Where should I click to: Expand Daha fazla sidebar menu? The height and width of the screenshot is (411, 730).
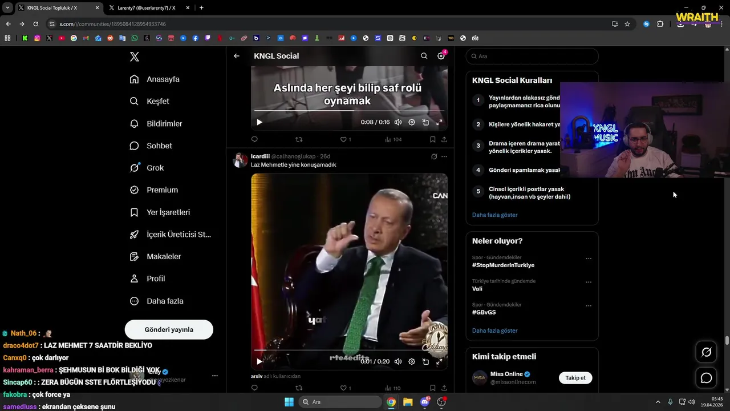click(x=156, y=301)
